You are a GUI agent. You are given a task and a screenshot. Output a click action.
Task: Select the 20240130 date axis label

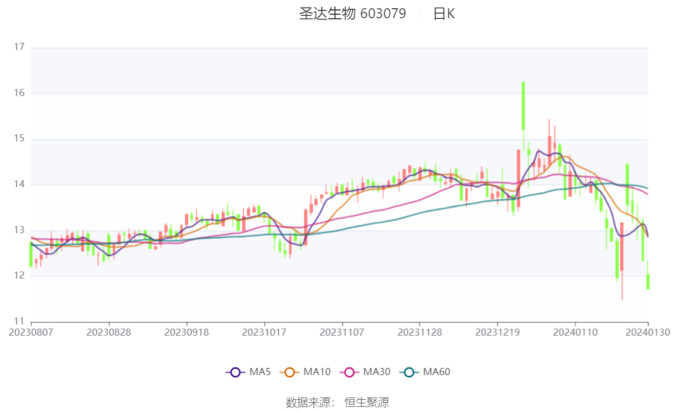tap(648, 333)
